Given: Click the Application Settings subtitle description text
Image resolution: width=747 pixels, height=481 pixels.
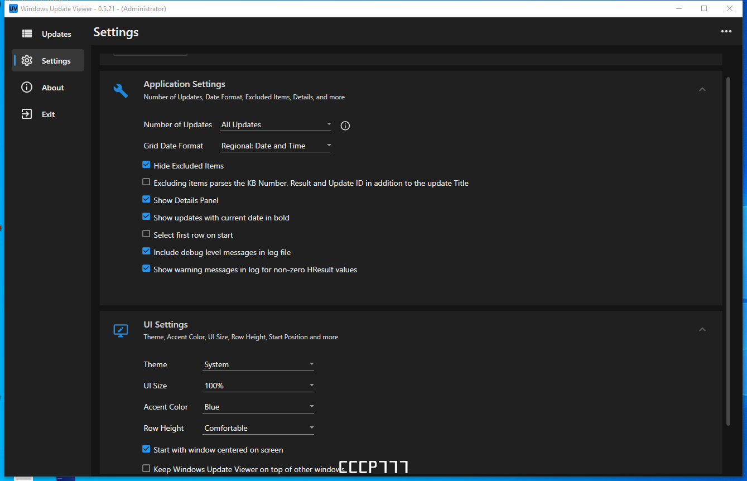Looking at the screenshot, I should pyautogui.click(x=244, y=97).
